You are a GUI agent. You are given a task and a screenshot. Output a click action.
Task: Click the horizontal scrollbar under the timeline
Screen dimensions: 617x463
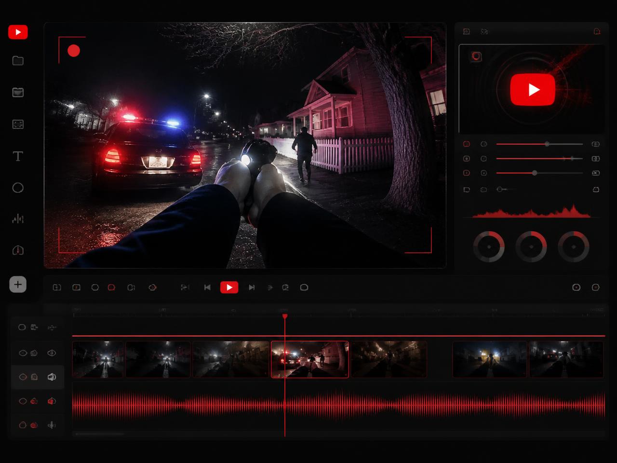(100, 434)
